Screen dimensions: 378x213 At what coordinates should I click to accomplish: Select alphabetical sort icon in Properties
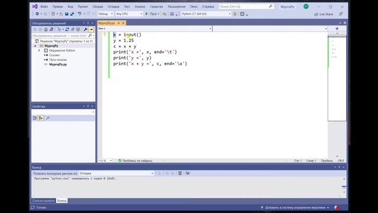coord(41,118)
